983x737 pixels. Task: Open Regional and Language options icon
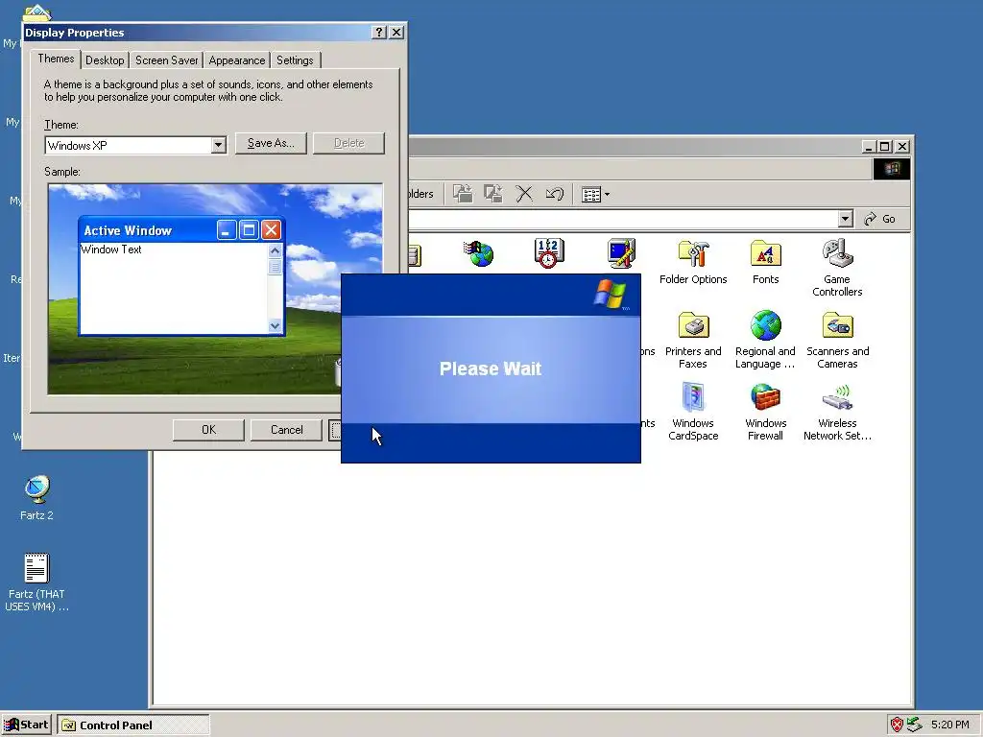765,340
